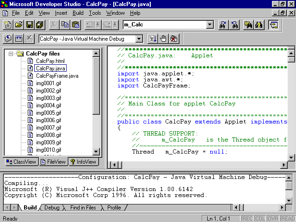The height and width of the screenshot is (222, 296).
Task: Select the Debug output tab
Action: [x=52, y=208]
